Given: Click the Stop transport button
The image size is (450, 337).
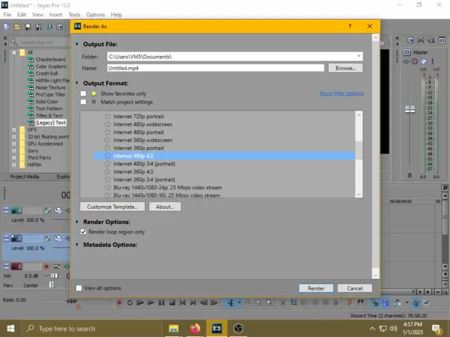Looking at the screenshot, I should point(172,303).
